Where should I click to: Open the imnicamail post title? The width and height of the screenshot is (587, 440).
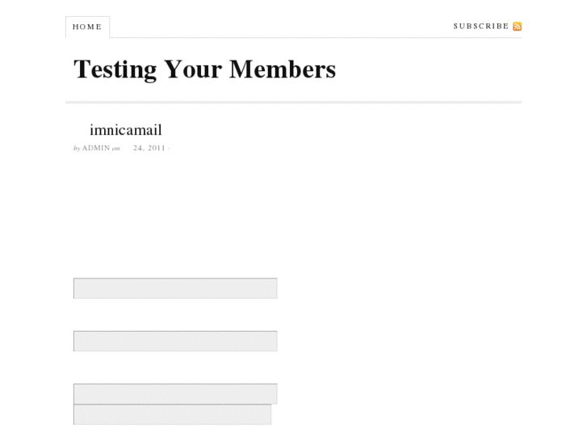click(126, 130)
